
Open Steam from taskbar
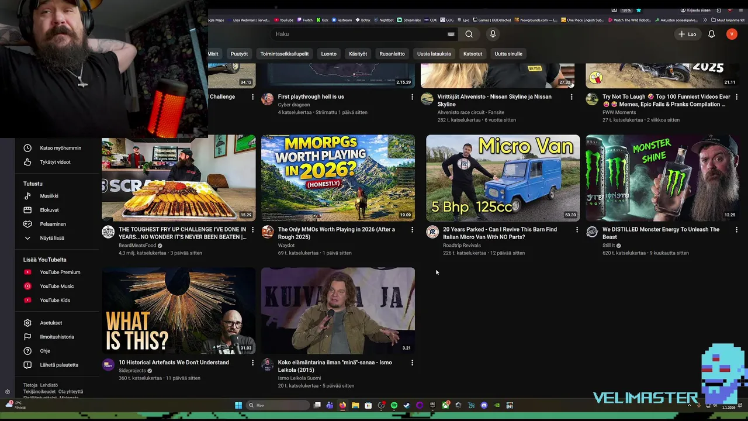pos(407,405)
